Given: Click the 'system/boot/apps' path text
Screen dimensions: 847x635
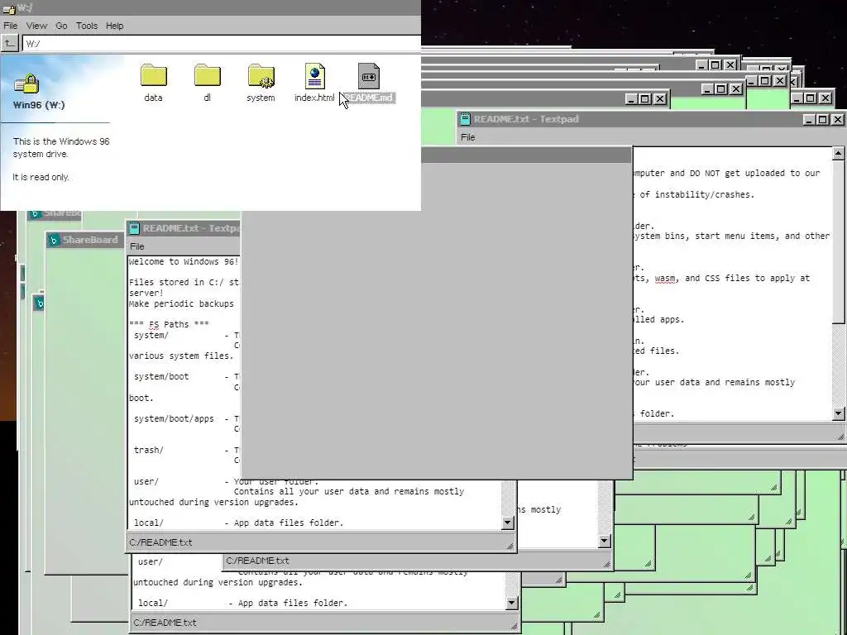Looking at the screenshot, I should [174, 419].
